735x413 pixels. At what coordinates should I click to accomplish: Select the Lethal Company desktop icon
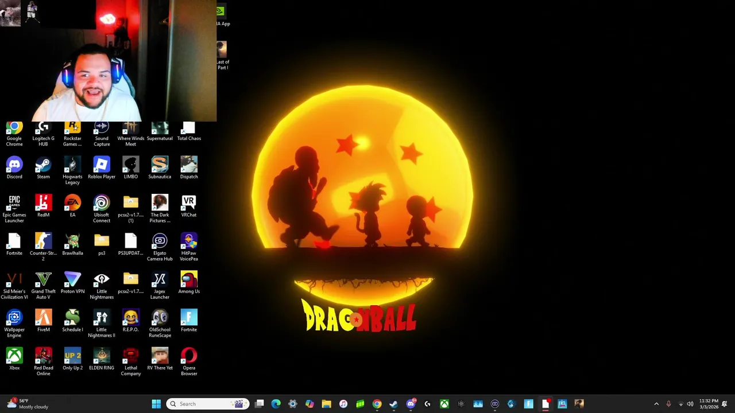(131, 362)
